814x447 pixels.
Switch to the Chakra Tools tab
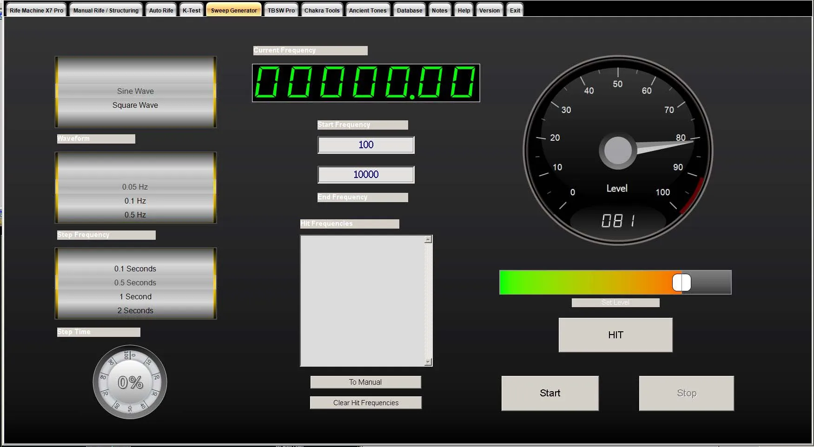[x=322, y=10]
